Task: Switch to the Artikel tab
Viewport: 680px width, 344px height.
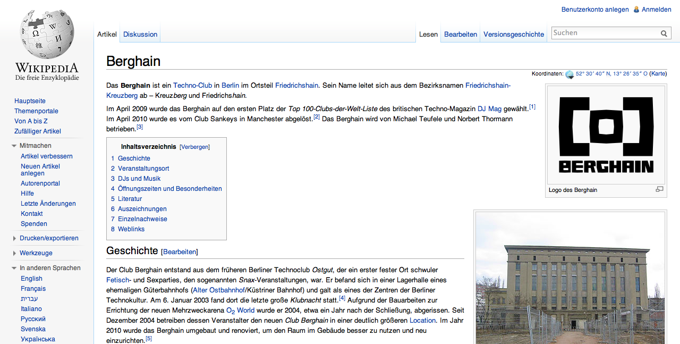Action: 107,34
